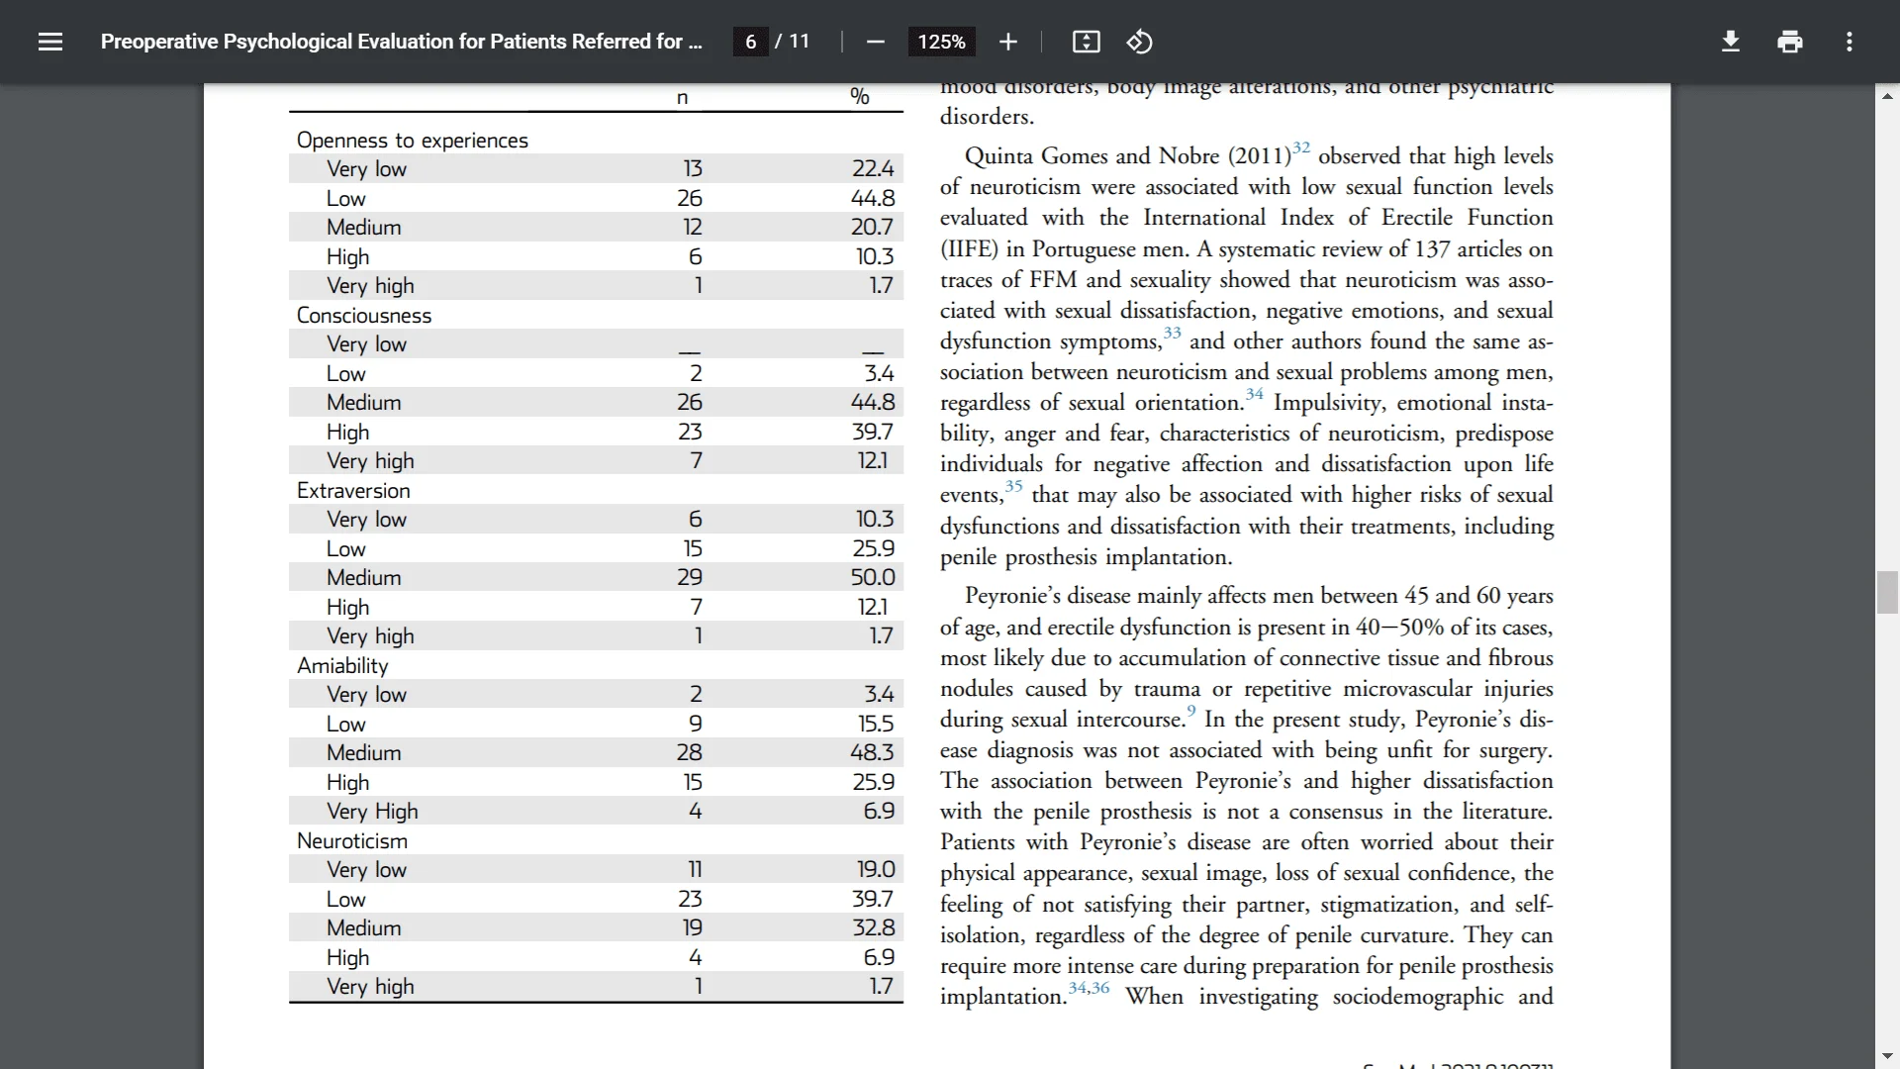This screenshot has width=1900, height=1069.
Task: Click the vertical scrollbar thumb
Action: coord(1887,592)
